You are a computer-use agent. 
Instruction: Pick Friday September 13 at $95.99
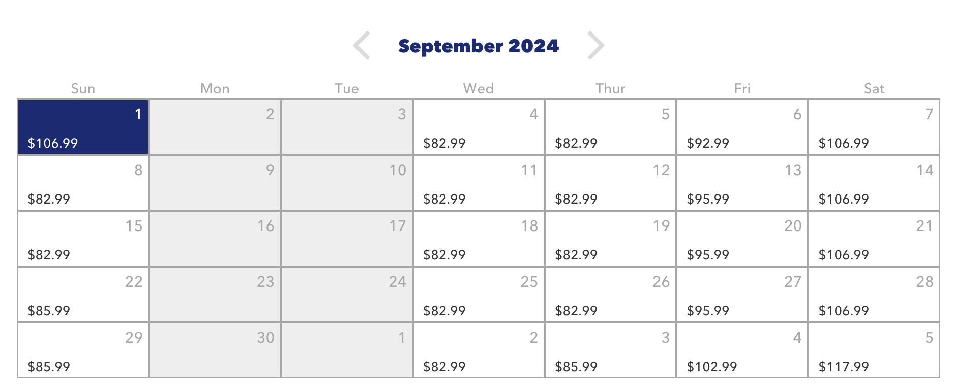pyautogui.click(x=742, y=183)
